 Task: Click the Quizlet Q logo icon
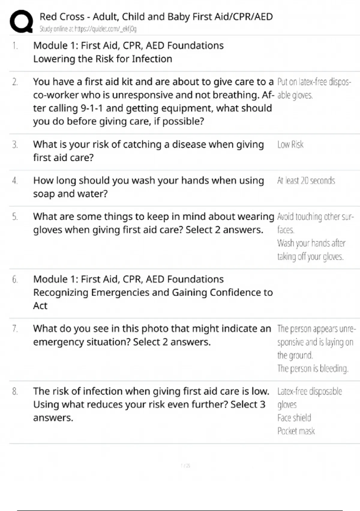pos(21,21)
